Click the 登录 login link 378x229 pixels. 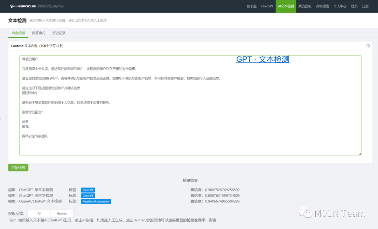(354, 6)
